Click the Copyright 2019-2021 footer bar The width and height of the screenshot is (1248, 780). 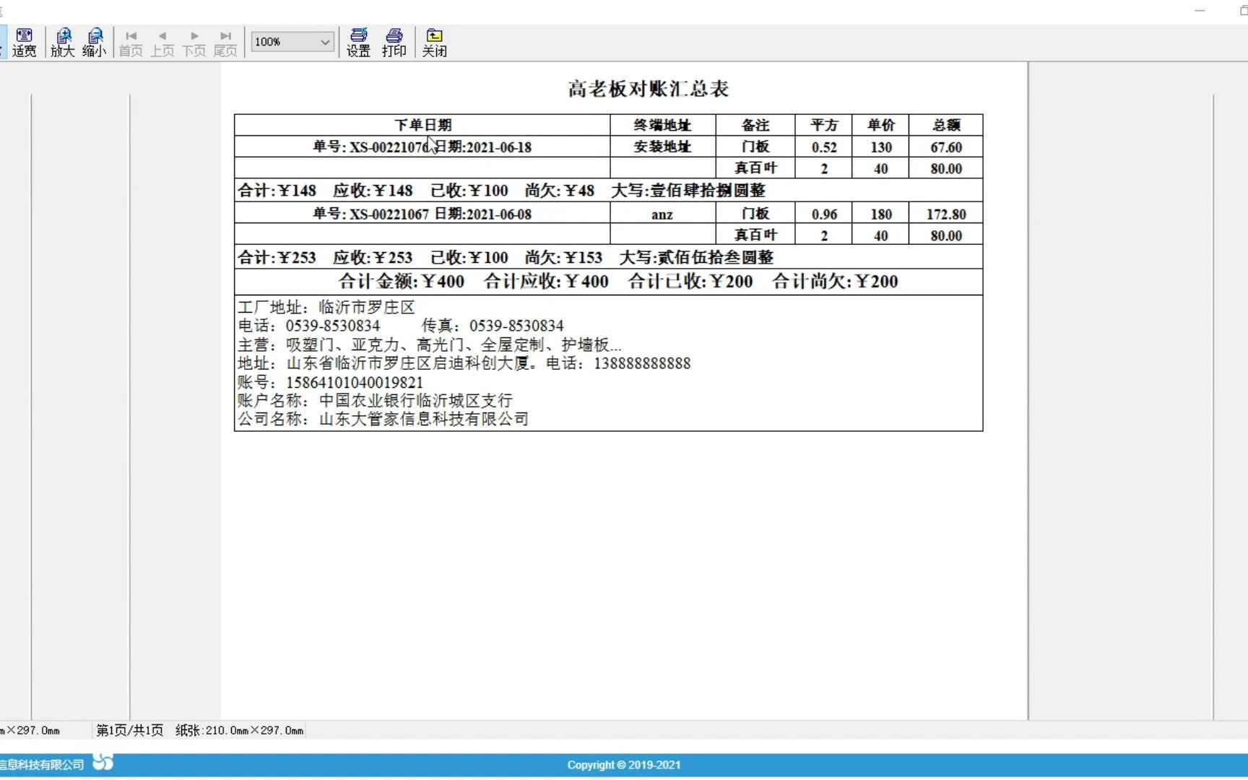click(x=623, y=764)
